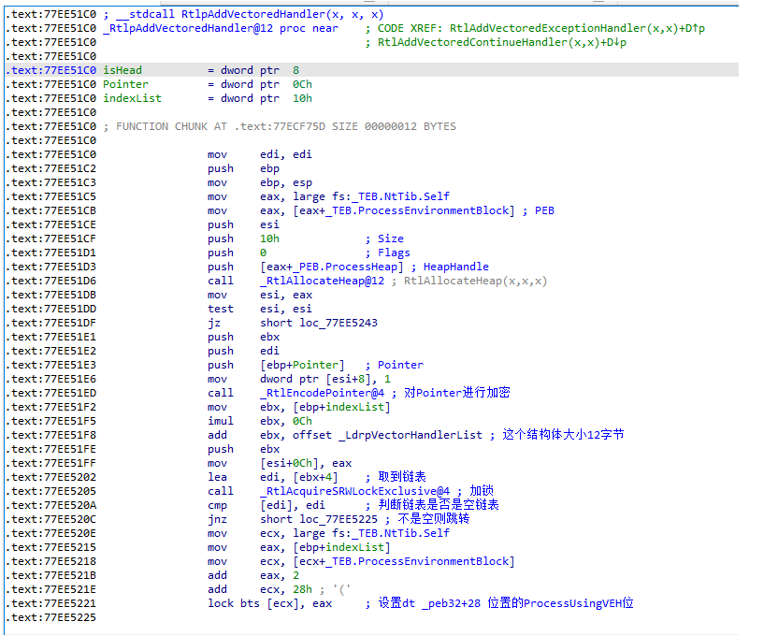The width and height of the screenshot is (778, 636).
Task: Click the mov ebp, esp instruction
Action: [260, 182]
